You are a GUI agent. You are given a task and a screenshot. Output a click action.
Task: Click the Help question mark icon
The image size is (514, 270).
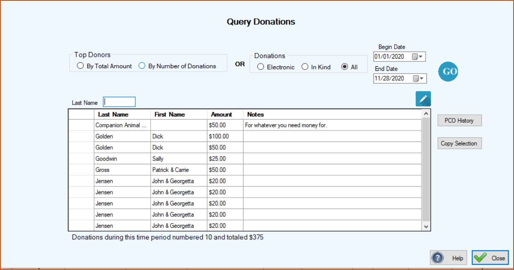437,258
